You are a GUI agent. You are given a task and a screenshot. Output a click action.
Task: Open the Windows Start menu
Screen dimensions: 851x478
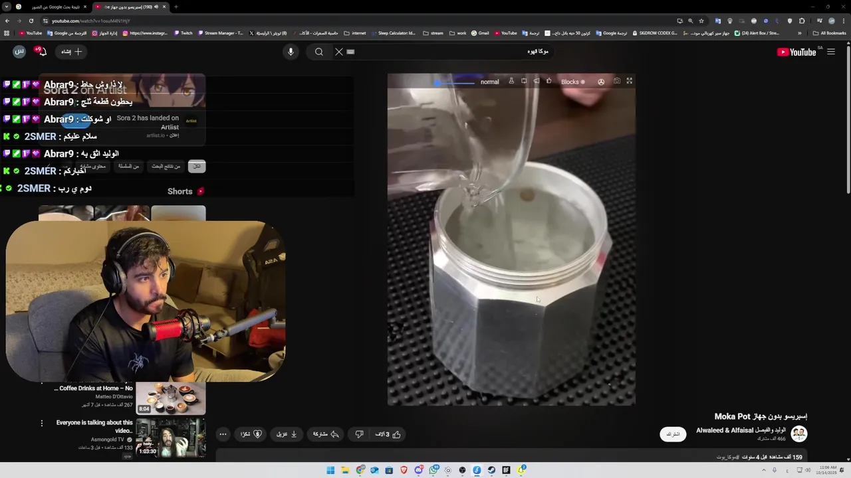click(x=330, y=470)
